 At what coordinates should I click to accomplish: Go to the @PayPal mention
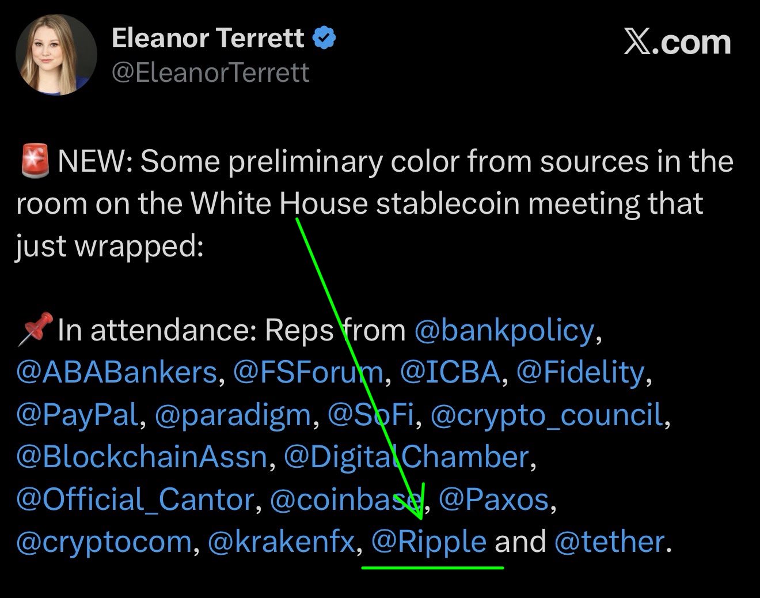(x=78, y=415)
